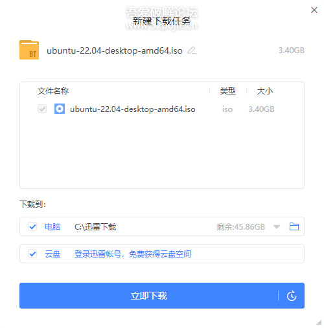Sort by 文件名称 column header
324x328 pixels.
[x=53, y=91]
